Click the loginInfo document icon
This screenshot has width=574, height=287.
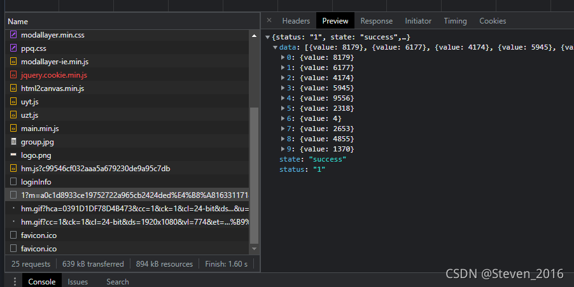click(x=13, y=182)
